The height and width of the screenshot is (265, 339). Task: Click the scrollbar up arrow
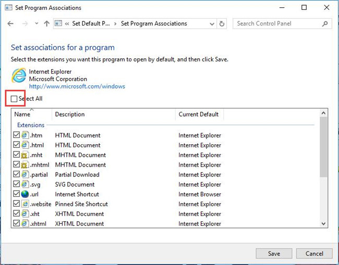pos(323,113)
